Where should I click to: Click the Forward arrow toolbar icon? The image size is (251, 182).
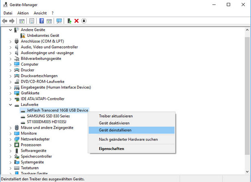12,21
